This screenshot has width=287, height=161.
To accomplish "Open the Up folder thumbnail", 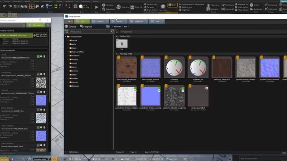I will (x=122, y=44).
